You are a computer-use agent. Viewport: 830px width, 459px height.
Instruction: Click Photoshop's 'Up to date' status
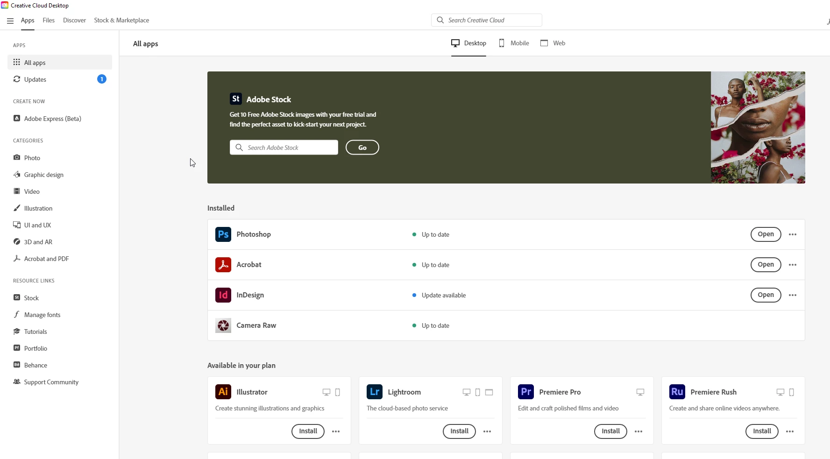pos(431,234)
